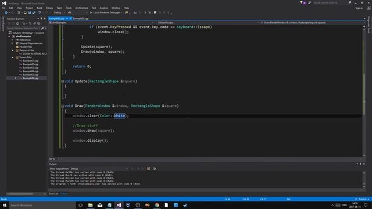Viewport: 372px width, 209px height.
Task: Open the Windows Start button
Action: pyautogui.click(x=5, y=205)
